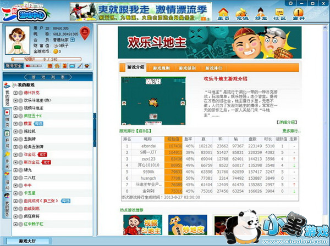The width and height of the screenshot is (330, 246).
Task: Select the 我的游戏 side tab
Action: (x=7, y=95)
